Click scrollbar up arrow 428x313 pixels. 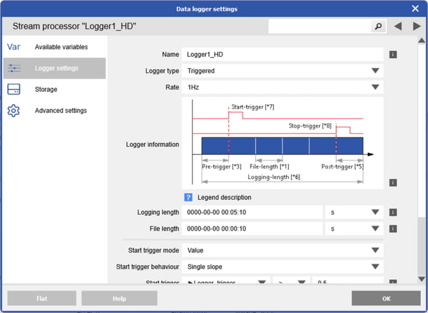[x=422, y=40]
